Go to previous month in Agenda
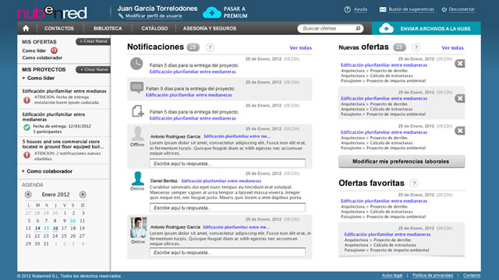Viewport: 499px width, 280px height. pos(28,194)
